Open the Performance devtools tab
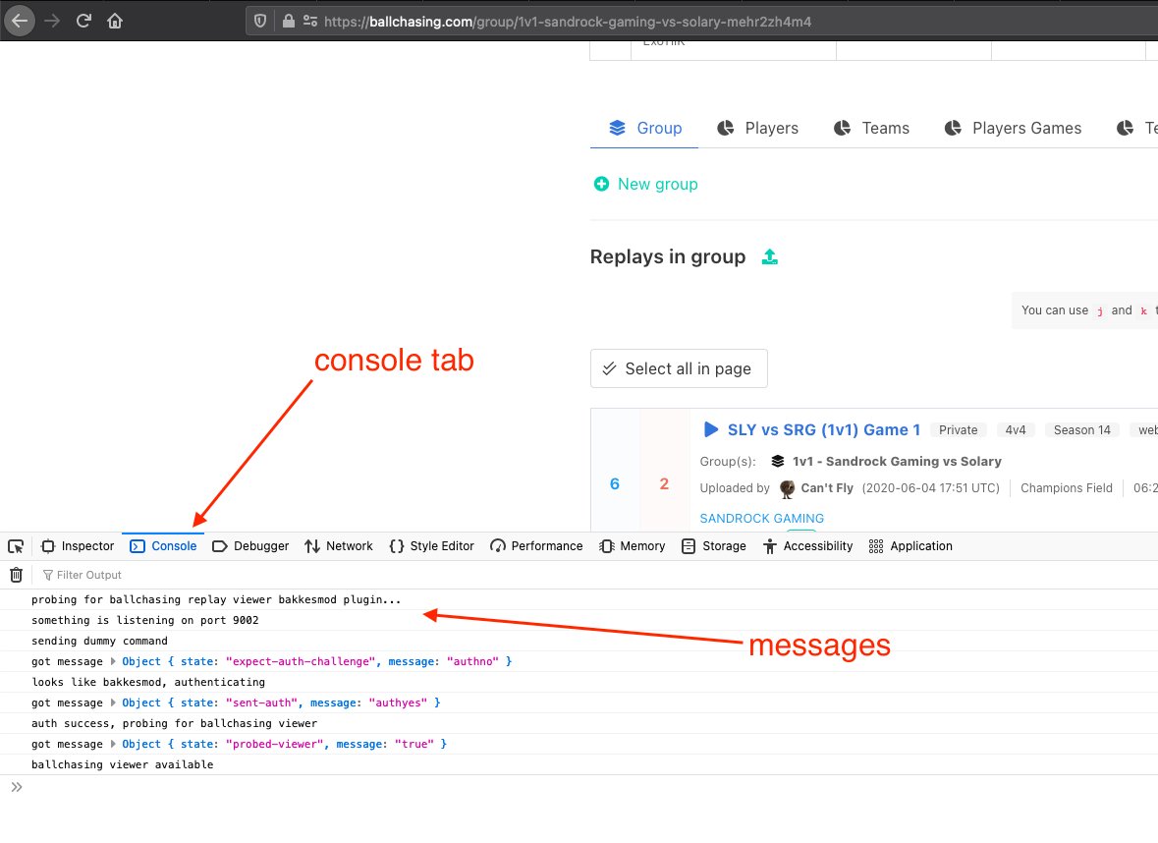Screen dimensions: 1158x843 536,546
